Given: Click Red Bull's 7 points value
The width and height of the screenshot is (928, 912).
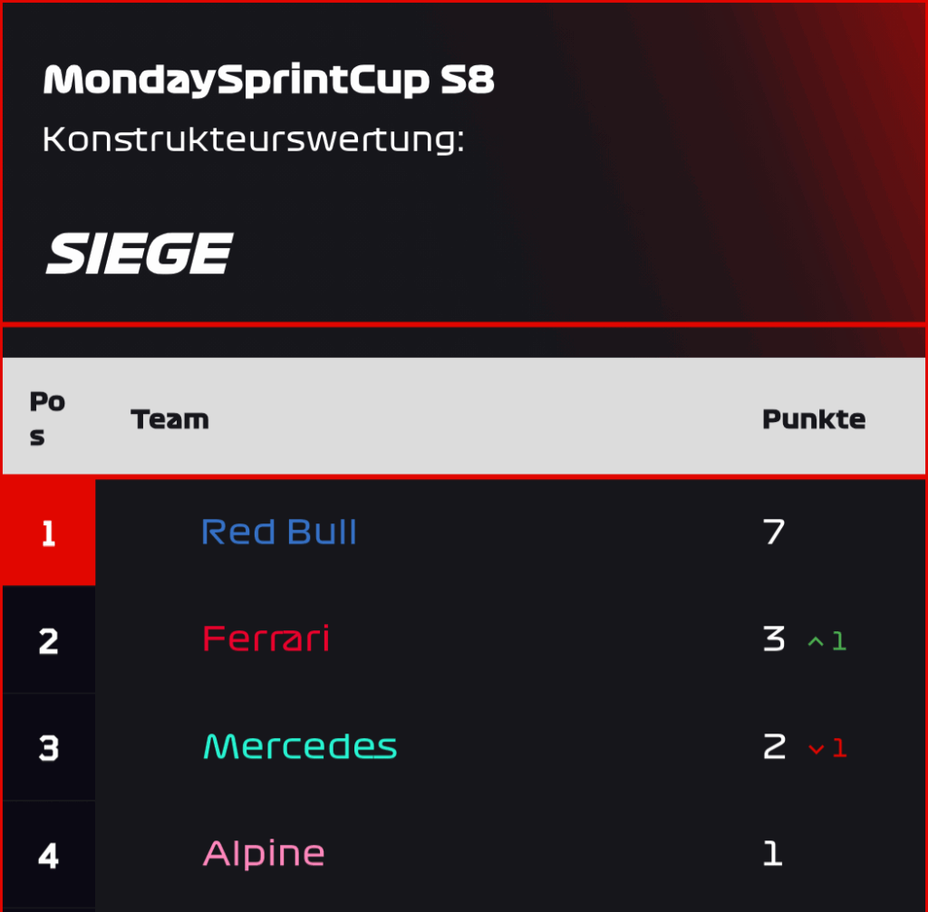Looking at the screenshot, I should [x=774, y=532].
